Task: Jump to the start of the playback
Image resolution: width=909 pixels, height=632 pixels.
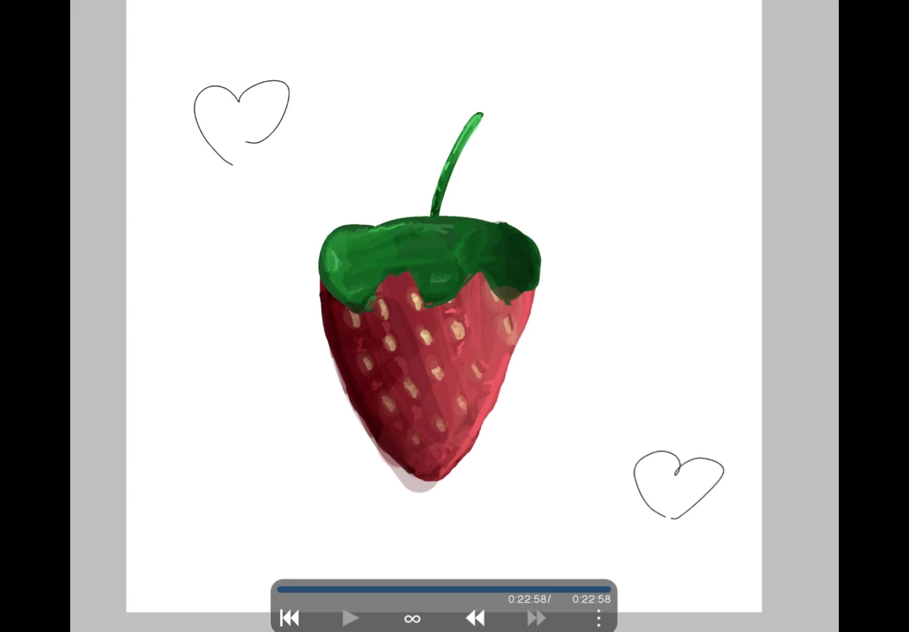Action: pos(290,617)
